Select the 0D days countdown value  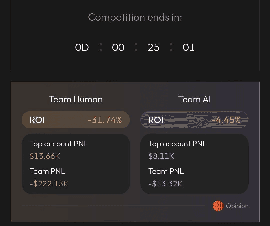pyautogui.click(x=82, y=47)
